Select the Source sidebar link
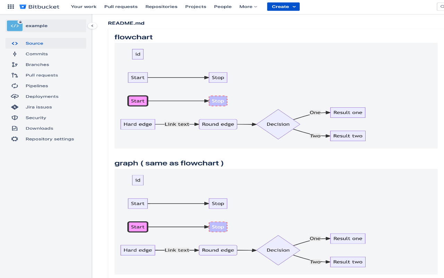444x278 pixels. coord(34,43)
